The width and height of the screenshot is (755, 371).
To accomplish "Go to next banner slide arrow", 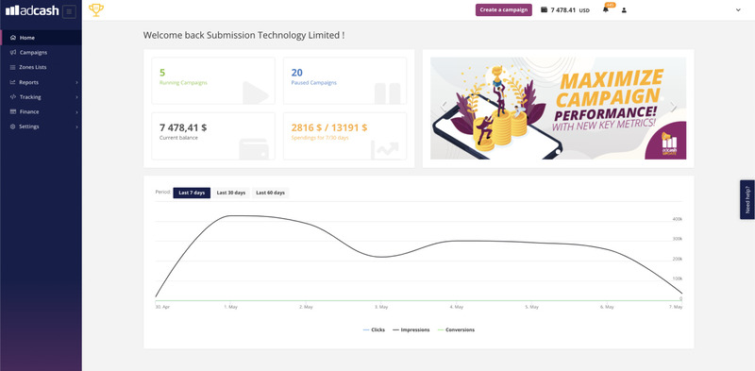I will 673,107.
